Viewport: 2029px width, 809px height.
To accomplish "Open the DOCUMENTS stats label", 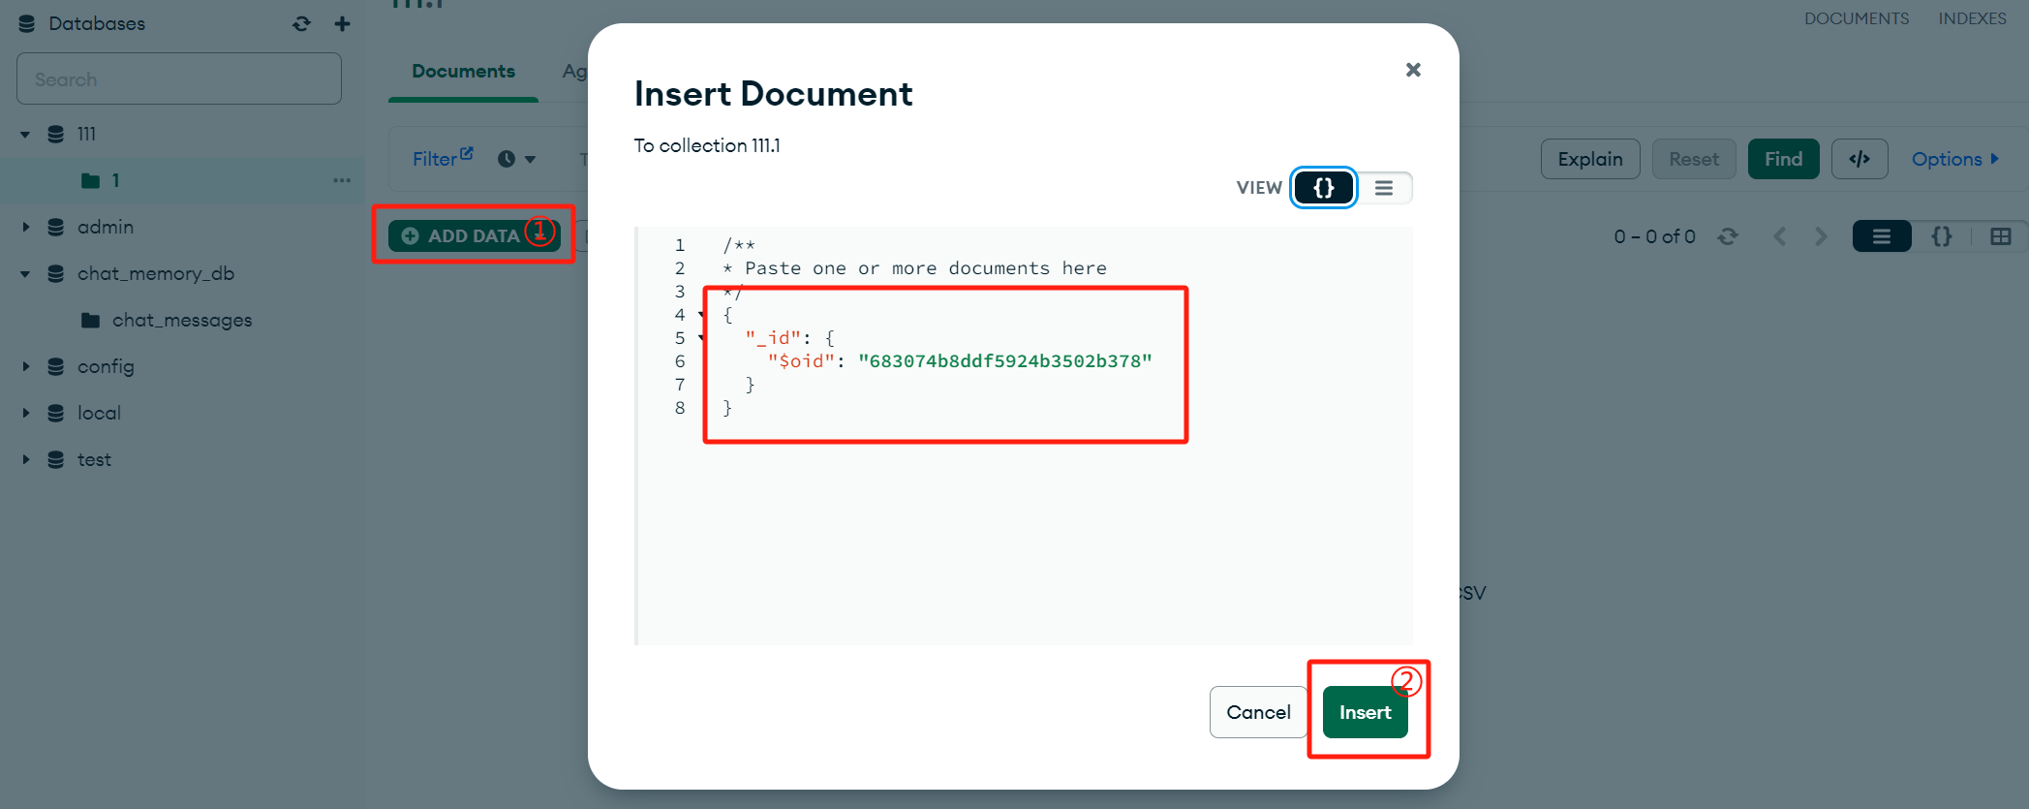I will [1857, 18].
